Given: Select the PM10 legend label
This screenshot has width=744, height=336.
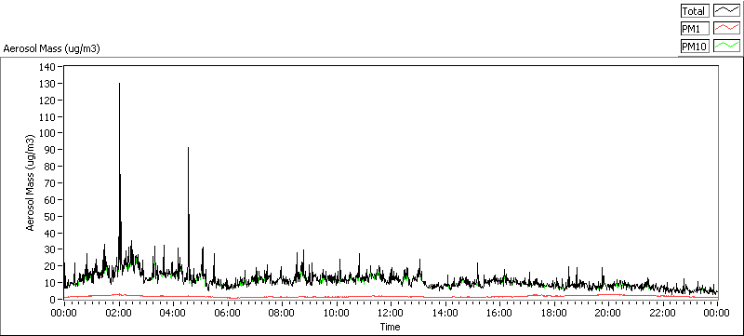Looking at the screenshot, I should [x=695, y=46].
